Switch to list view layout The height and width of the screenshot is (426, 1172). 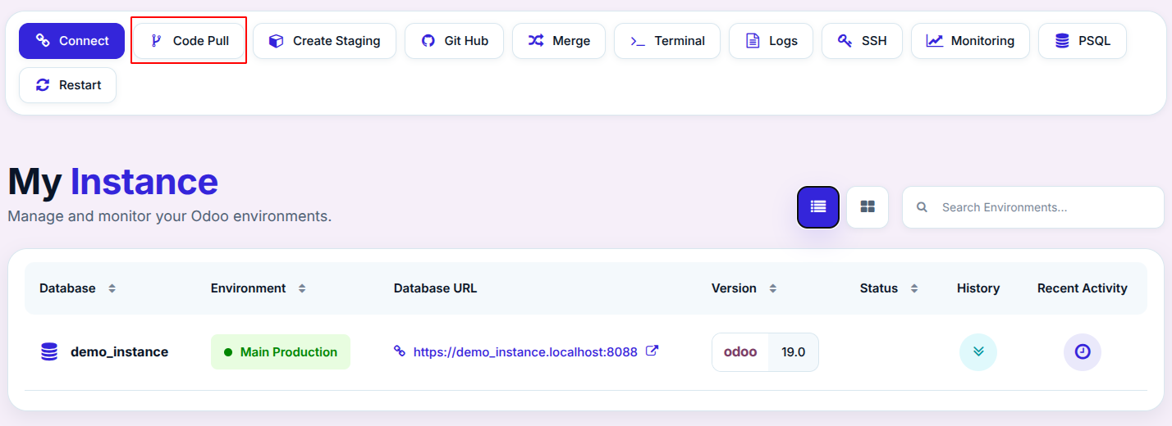coord(818,207)
